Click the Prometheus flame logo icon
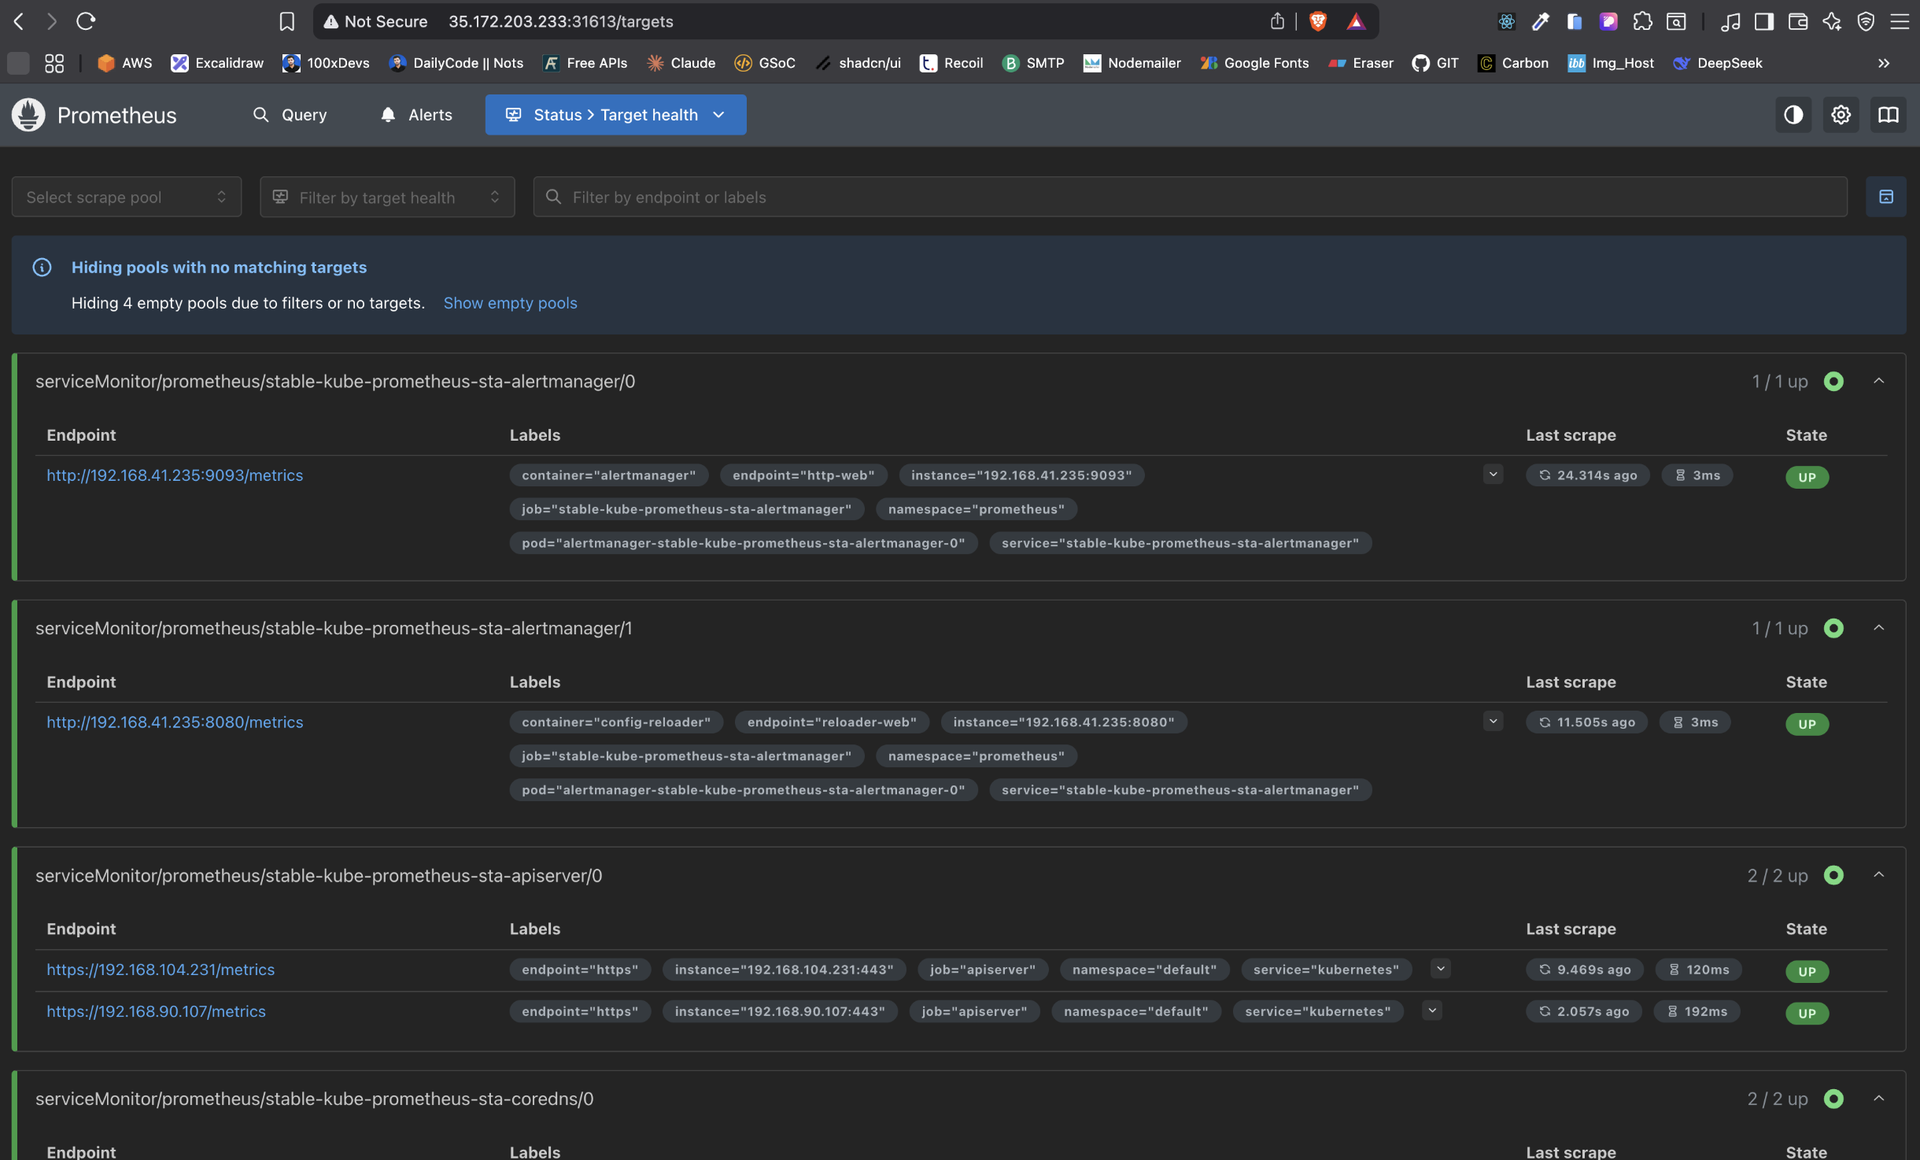 point(28,115)
